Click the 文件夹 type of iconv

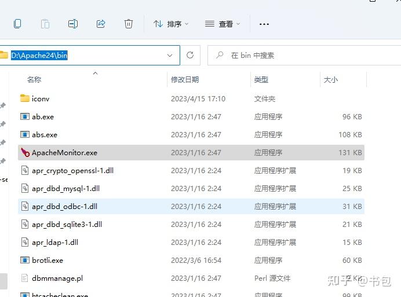tap(265, 98)
